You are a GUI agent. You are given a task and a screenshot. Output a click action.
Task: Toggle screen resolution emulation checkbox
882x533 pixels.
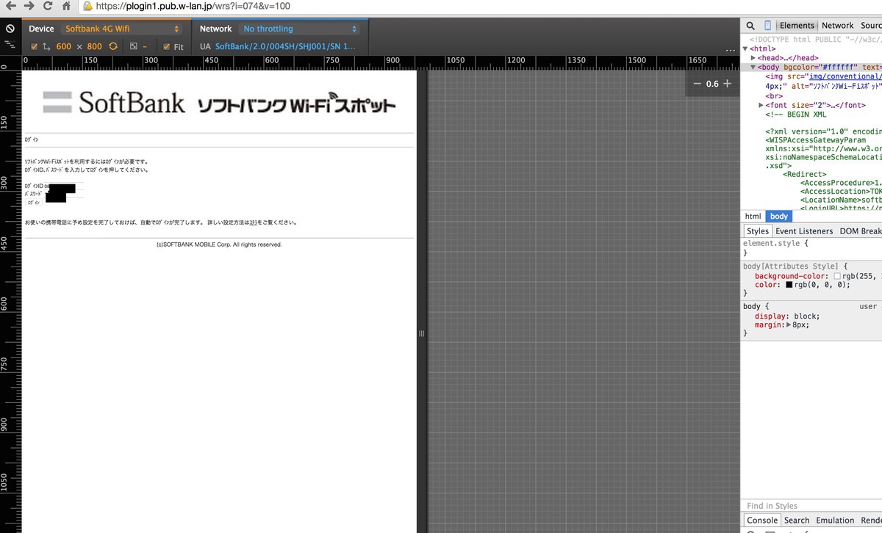coord(34,46)
